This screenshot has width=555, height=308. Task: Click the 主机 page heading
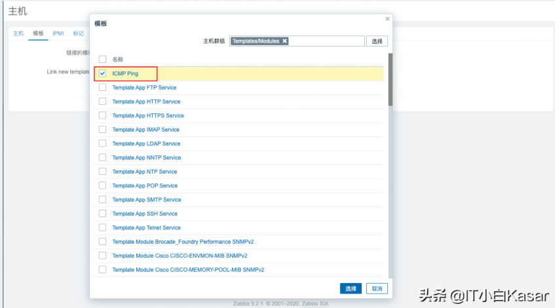click(17, 11)
